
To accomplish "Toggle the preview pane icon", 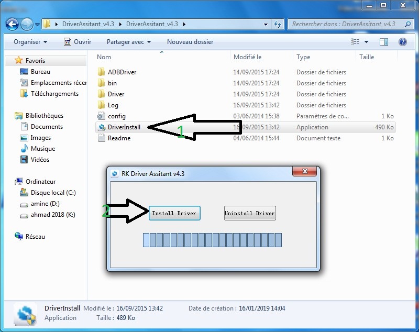I will click(384, 42).
